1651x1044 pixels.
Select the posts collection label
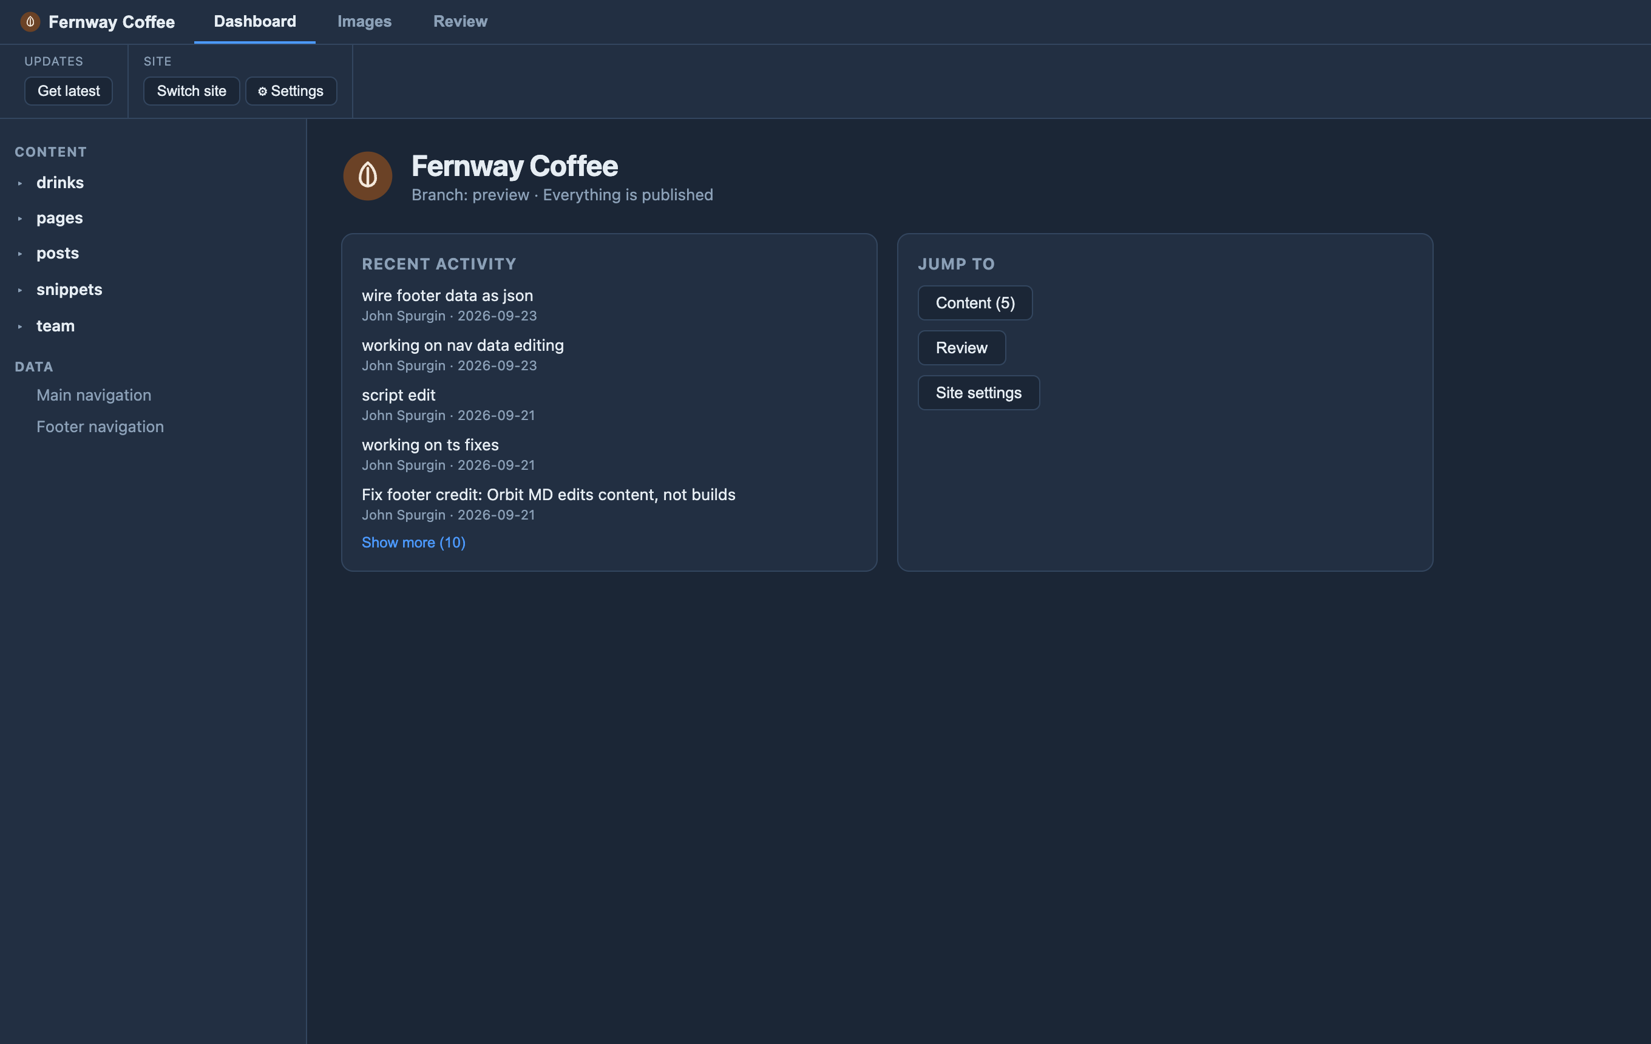58,254
